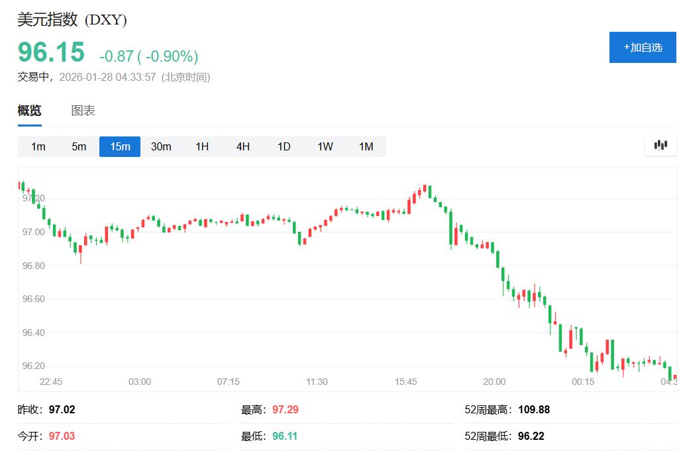
Task: Click the +加自选 button
Action: [x=642, y=47]
